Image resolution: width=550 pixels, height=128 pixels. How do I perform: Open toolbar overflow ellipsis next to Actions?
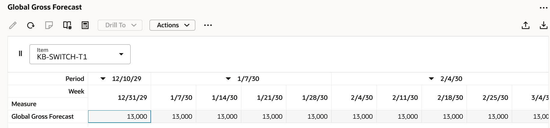(x=208, y=25)
